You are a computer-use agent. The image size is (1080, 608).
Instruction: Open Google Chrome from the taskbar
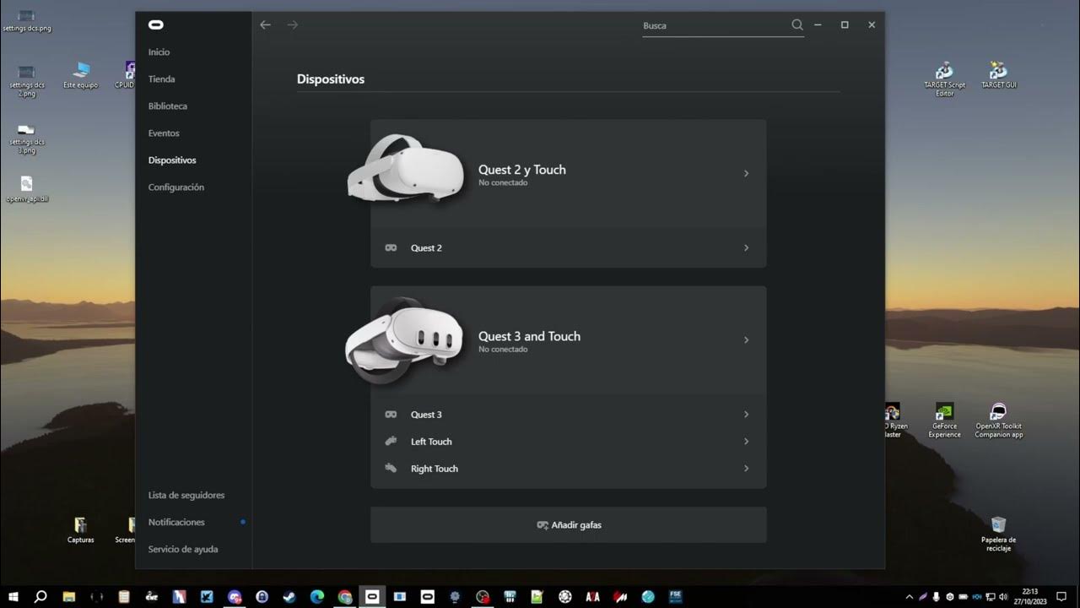[344, 596]
